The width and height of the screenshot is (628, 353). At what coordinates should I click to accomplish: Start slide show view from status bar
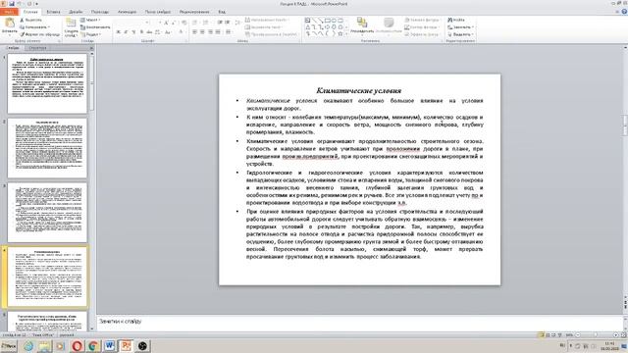[x=560, y=335]
